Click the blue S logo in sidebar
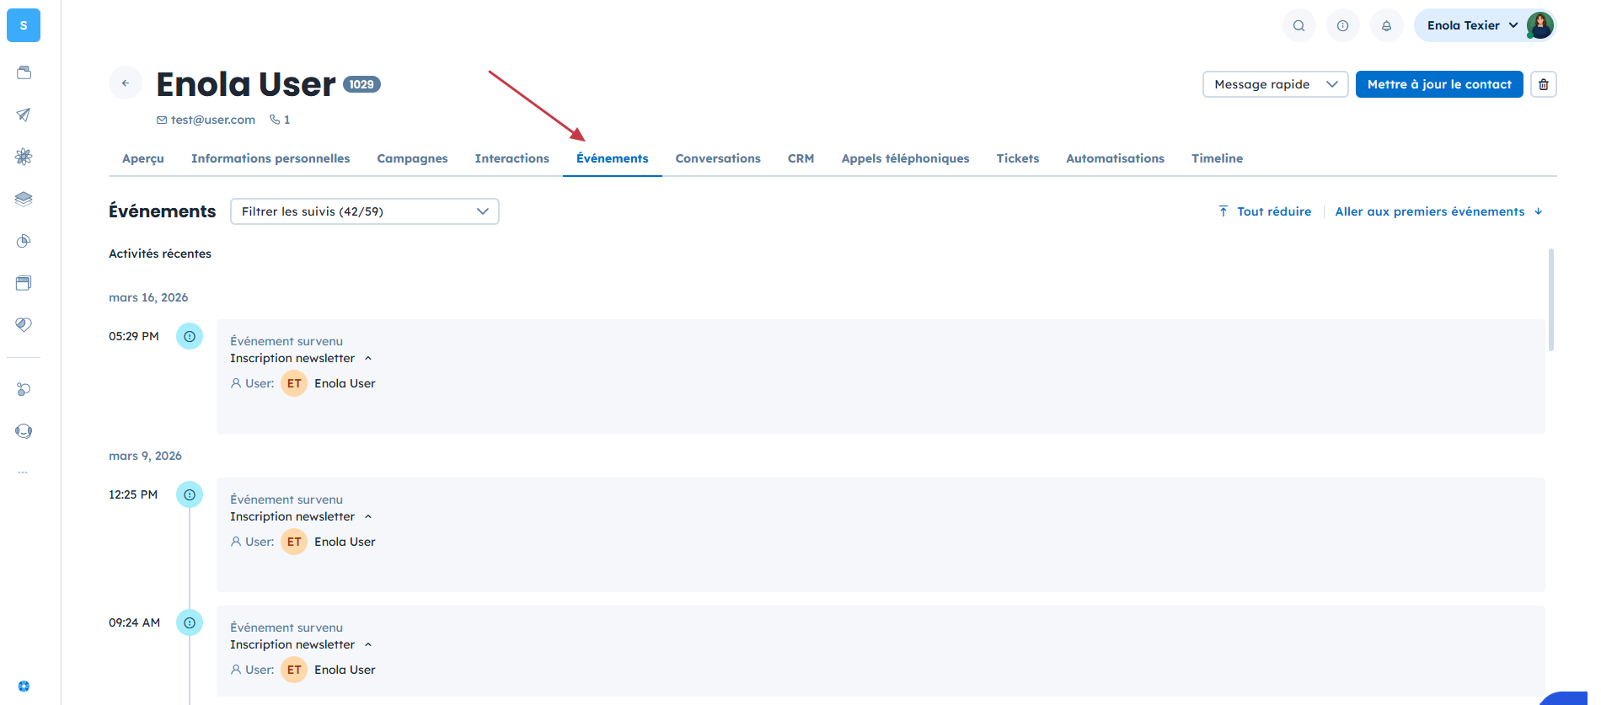Viewport: 1601px width, 705px height. tap(24, 25)
